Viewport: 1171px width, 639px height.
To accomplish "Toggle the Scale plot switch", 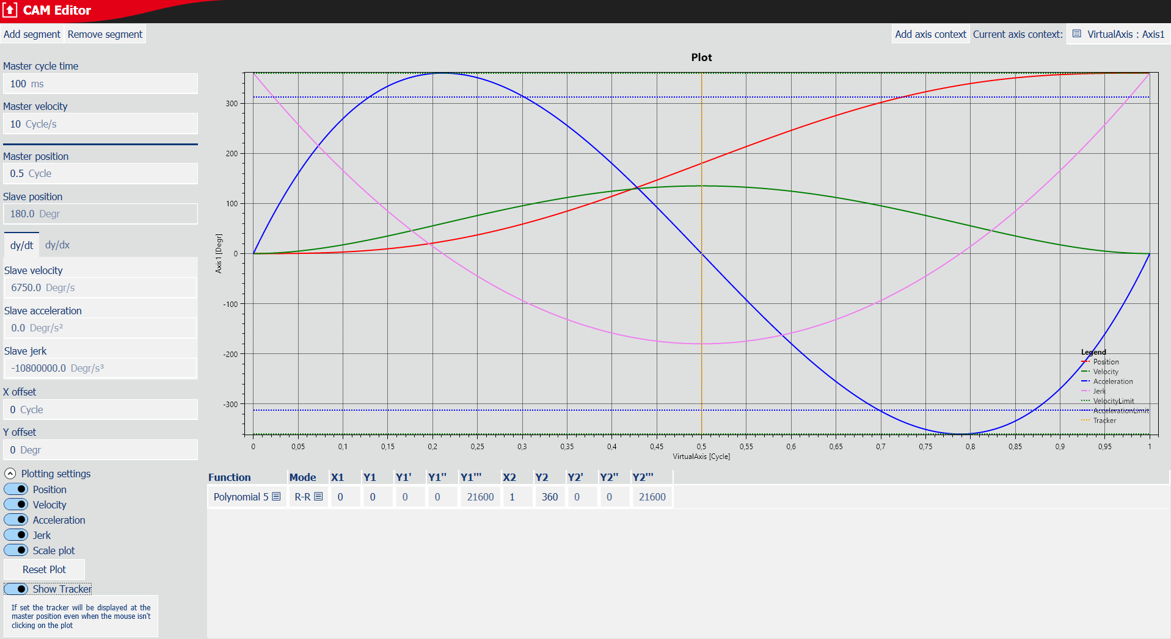I will click(16, 551).
